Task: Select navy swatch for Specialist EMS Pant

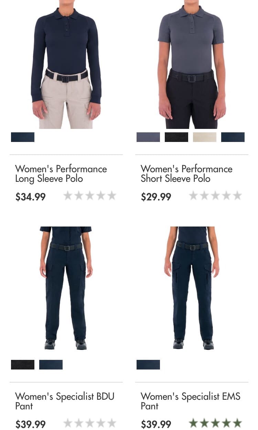Action: point(148,365)
